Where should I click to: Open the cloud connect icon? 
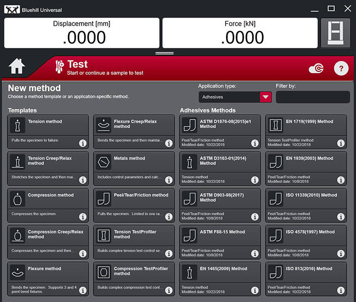[x=316, y=68]
